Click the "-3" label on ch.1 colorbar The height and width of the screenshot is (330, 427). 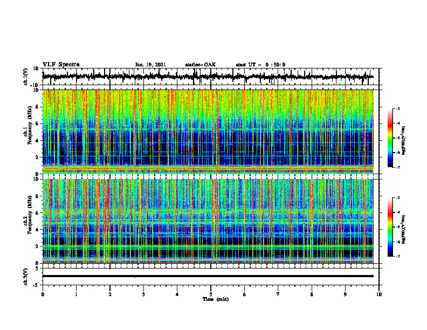tap(397, 108)
